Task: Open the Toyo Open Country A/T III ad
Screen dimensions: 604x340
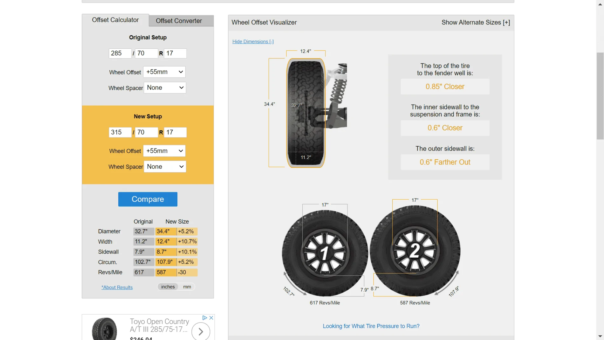Action: (x=159, y=325)
